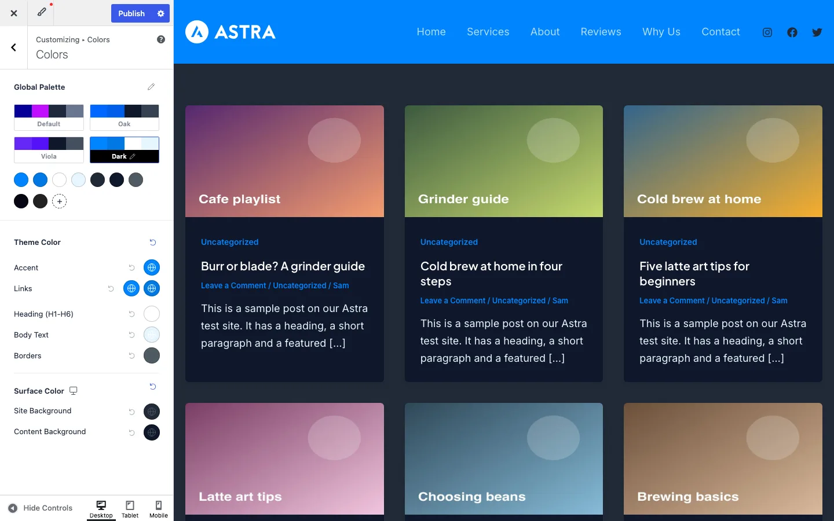Go back from Colors section
Viewport: 834px width, 521px height.
tap(14, 47)
